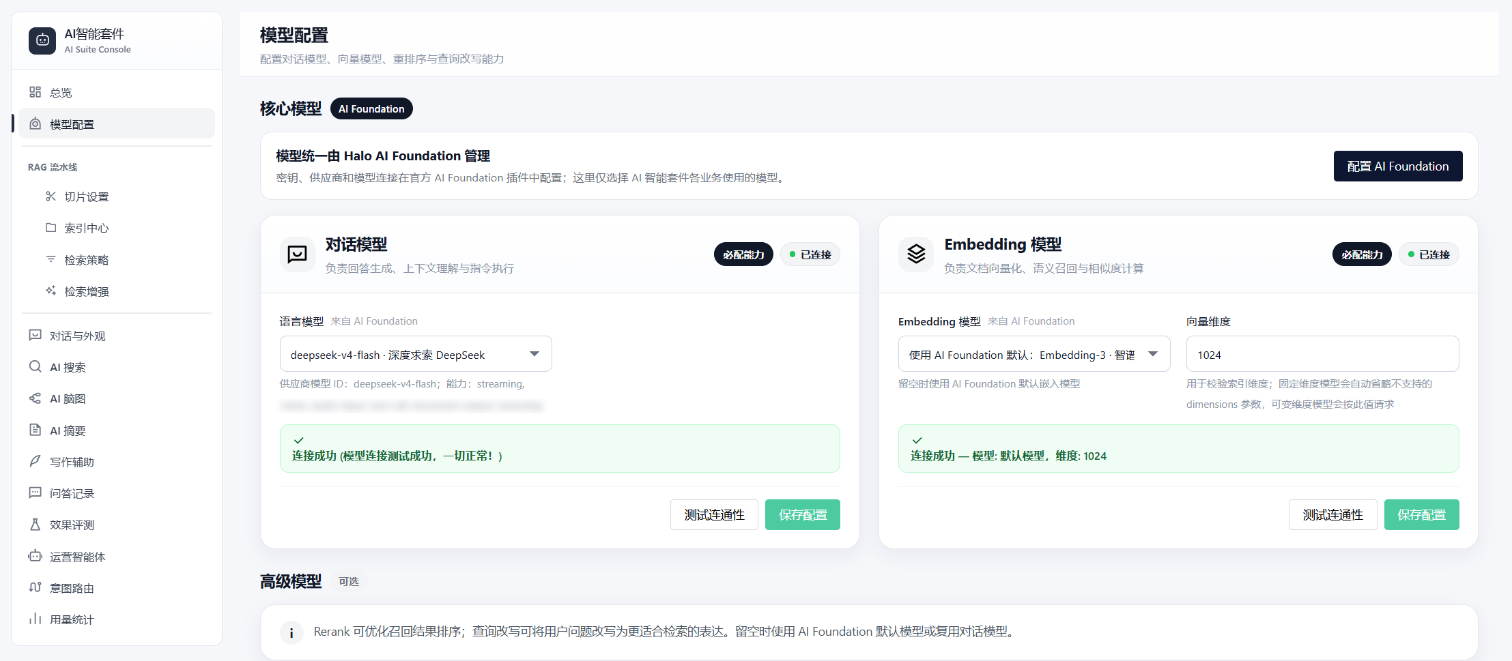
Task: Open 效果评测 page
Action: coord(117,525)
